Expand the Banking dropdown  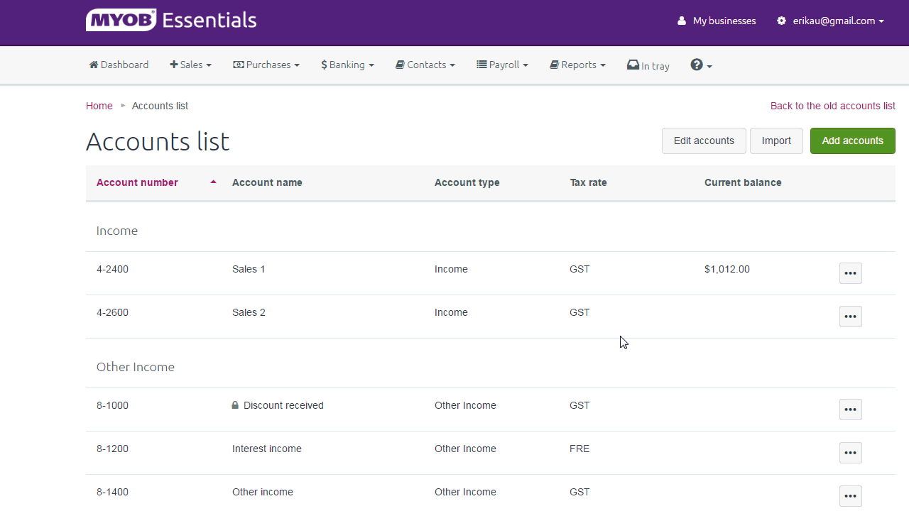[x=347, y=65]
